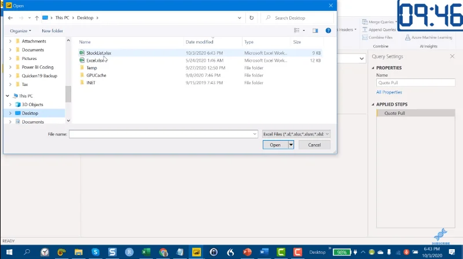This screenshot has height=259, width=463.
Task: Open Chrome from the taskbar
Action: [163, 252]
